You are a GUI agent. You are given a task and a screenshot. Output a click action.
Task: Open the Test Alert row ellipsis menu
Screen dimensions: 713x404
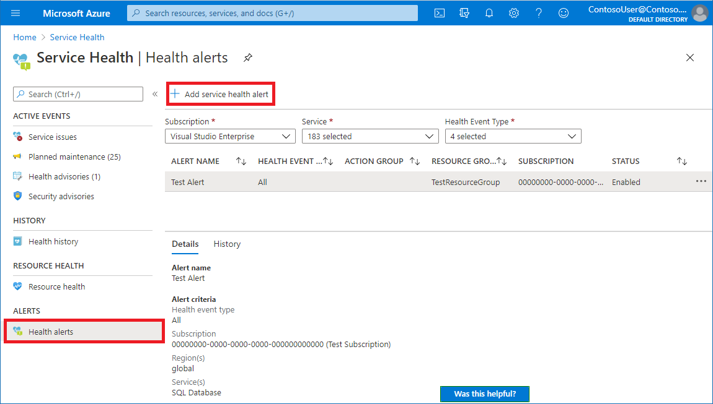pos(701,182)
